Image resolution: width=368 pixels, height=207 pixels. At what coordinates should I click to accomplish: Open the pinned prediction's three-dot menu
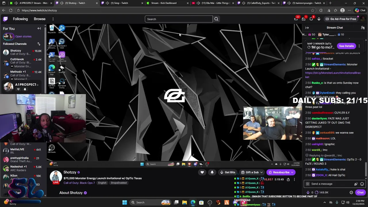(x=359, y=46)
